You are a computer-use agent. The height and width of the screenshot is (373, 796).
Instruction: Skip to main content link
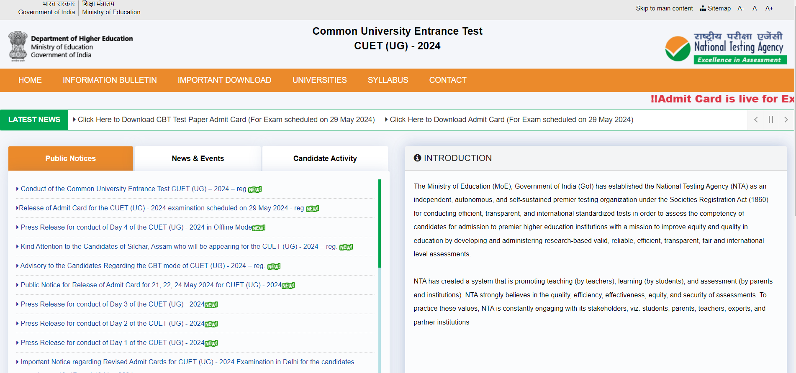(x=664, y=8)
